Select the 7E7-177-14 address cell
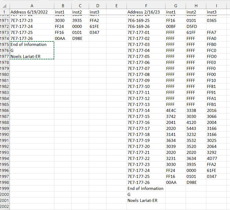 (139, 110)
